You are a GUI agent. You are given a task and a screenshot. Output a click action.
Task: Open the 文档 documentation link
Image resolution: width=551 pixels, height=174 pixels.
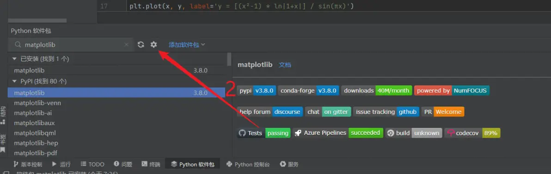coord(285,65)
